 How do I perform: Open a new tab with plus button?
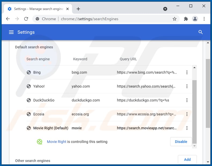pos(78,9)
